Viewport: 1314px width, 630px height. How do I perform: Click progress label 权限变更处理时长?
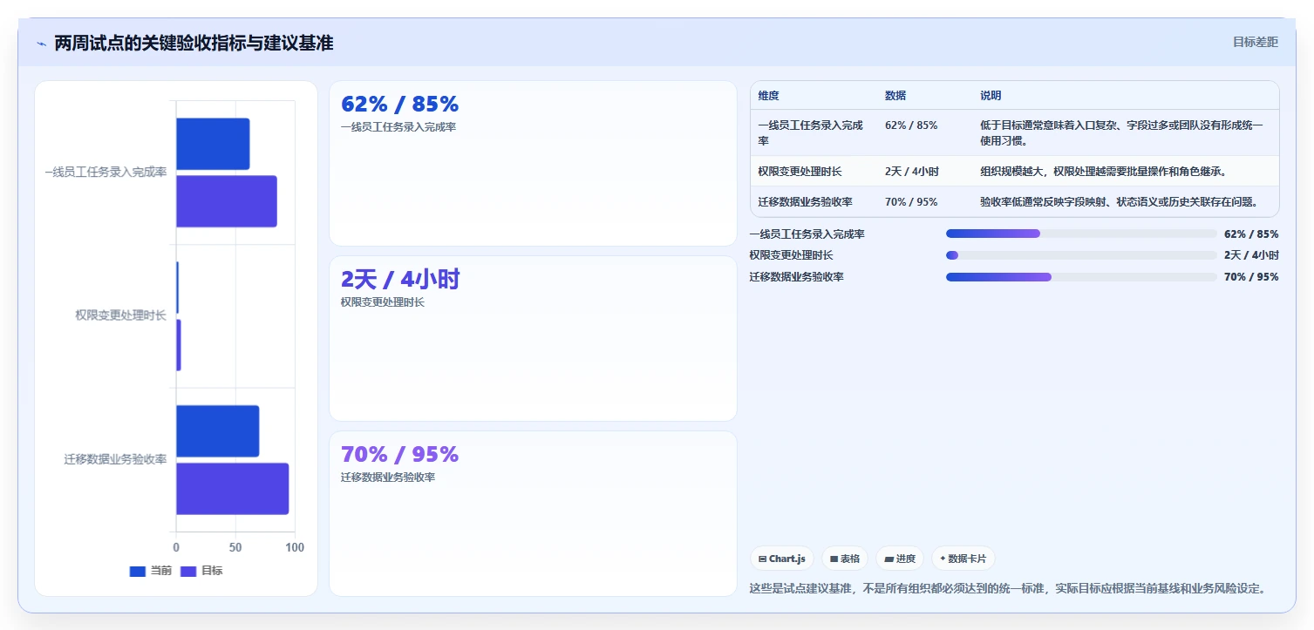[791, 255]
